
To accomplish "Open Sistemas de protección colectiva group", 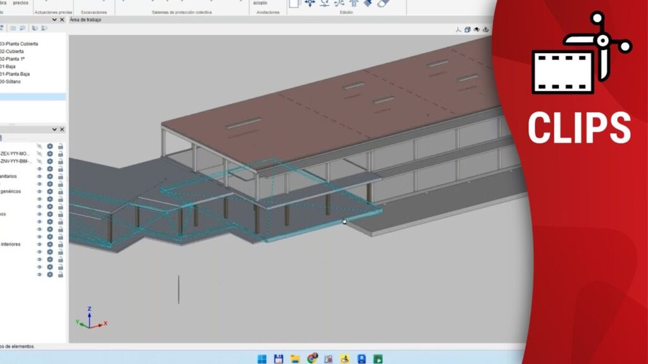I will click(182, 12).
